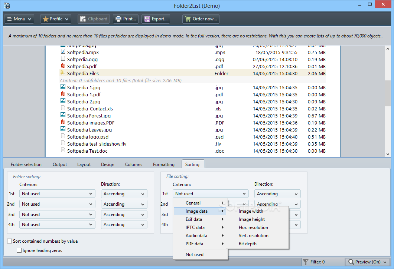Click the filter funnel icon in status bar
The height and width of the screenshot is (269, 394).
pos(306,262)
